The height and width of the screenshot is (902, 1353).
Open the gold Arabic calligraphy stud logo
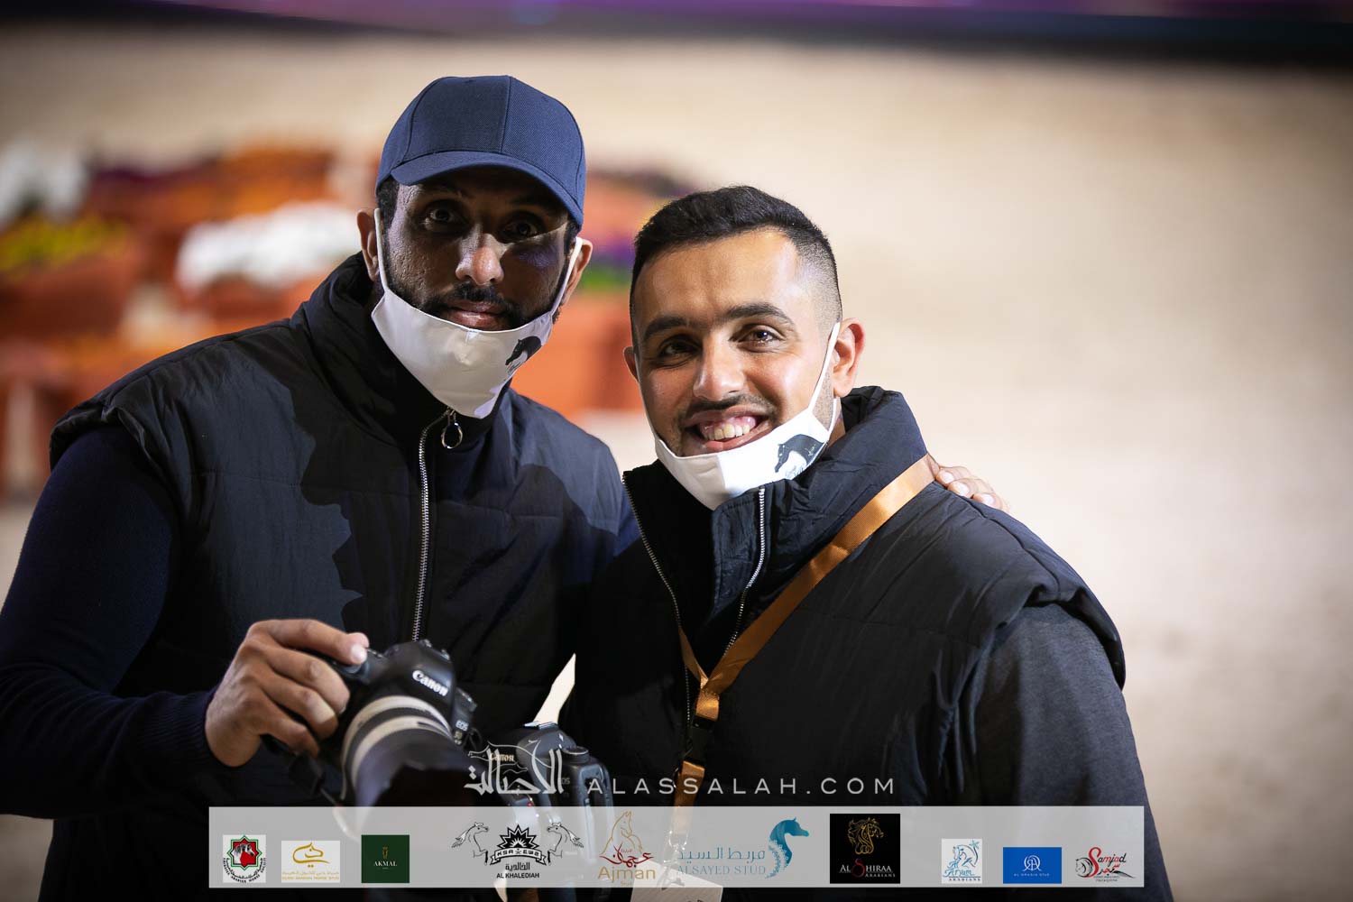(x=310, y=861)
